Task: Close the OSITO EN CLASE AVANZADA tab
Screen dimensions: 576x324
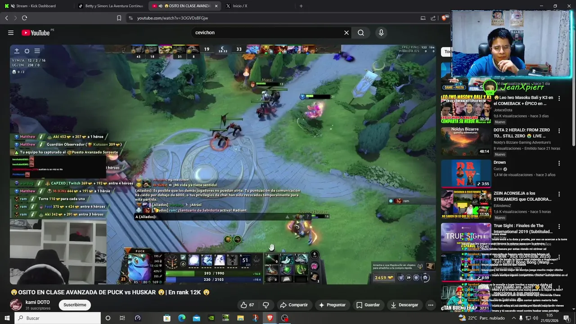Action: pos(216,6)
